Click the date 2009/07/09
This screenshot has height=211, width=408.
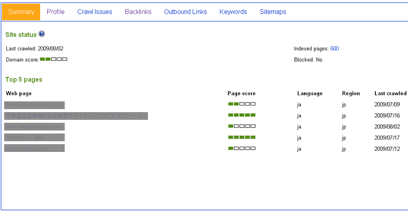[387, 105]
